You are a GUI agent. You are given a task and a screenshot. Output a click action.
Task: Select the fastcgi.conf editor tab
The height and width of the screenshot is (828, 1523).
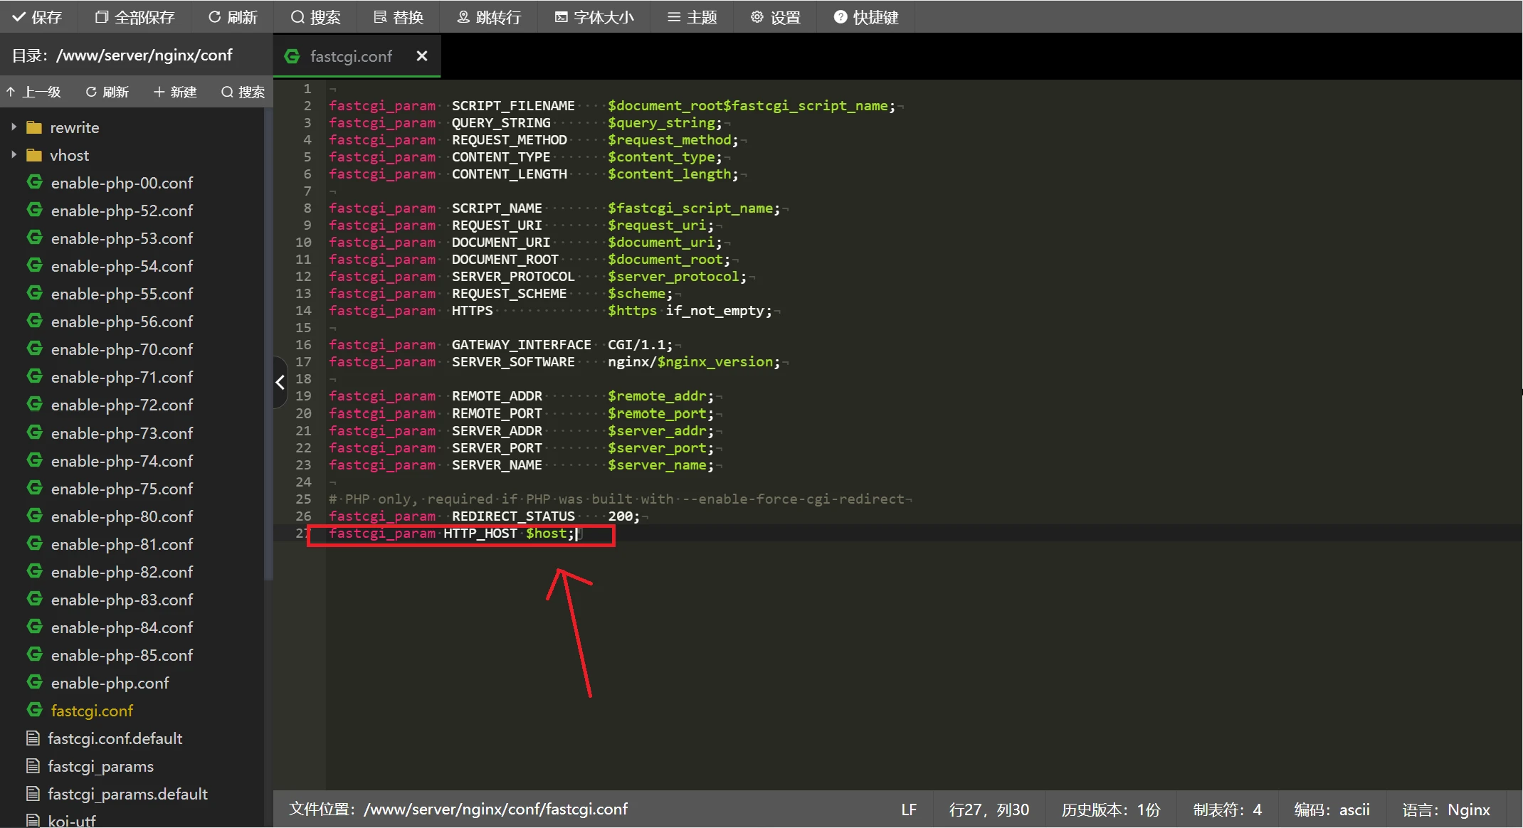[x=350, y=56]
